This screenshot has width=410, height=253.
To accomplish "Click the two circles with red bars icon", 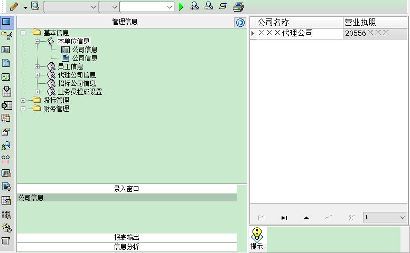I will [5, 159].
